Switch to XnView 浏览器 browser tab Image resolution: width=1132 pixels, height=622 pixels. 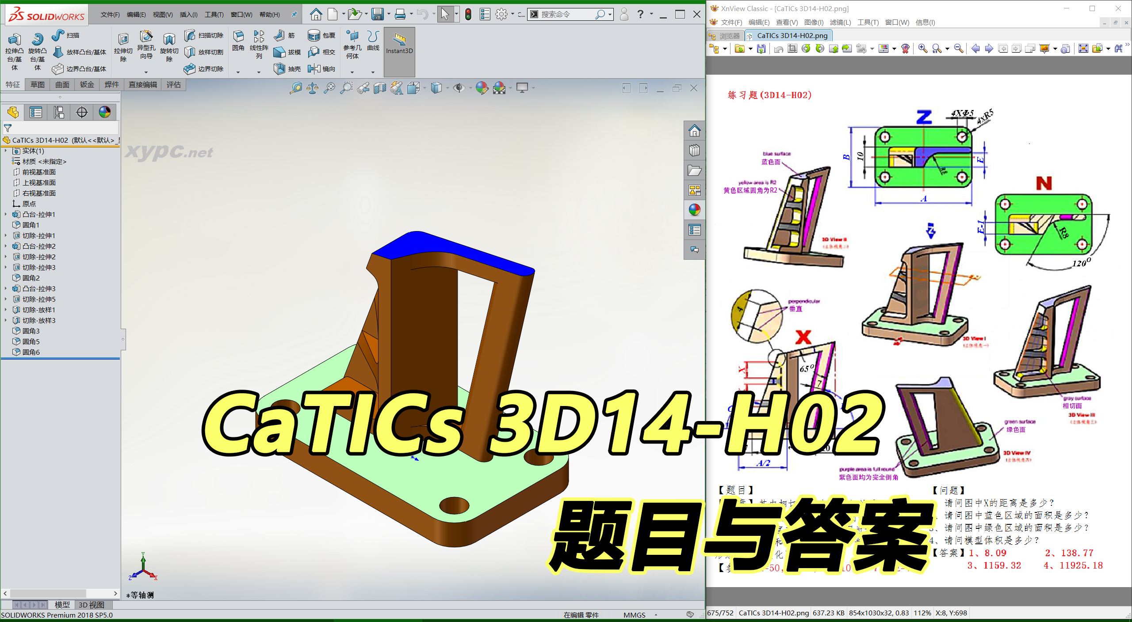(x=726, y=36)
